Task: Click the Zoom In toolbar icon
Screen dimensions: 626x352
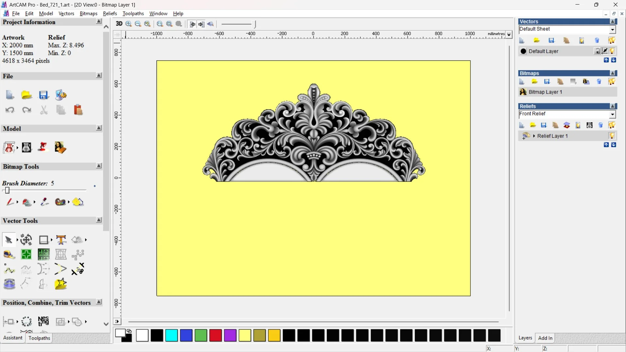Action: (x=128, y=24)
